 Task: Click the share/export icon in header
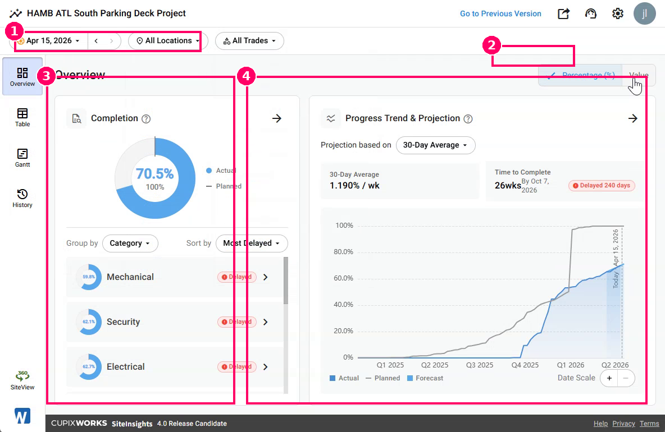click(564, 13)
